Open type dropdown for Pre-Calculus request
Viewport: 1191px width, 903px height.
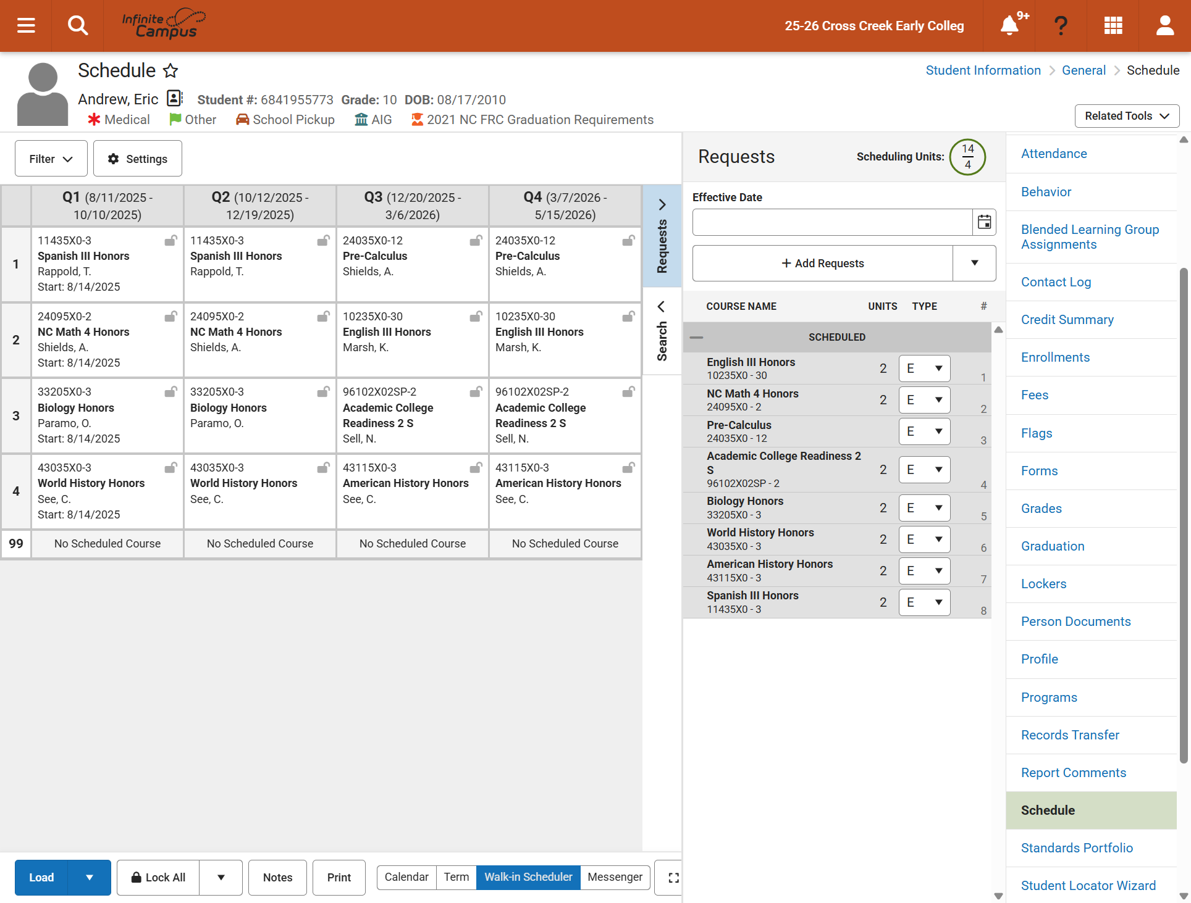(x=924, y=431)
